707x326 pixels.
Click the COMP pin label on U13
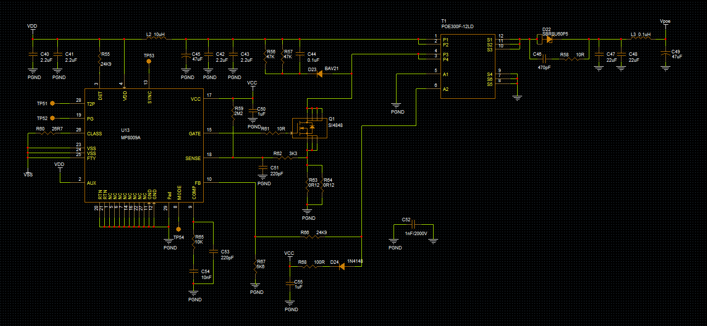(194, 194)
